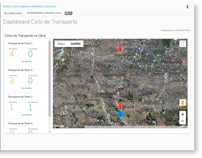This screenshot has width=202, height=158.
Task: Open Ver detalhes for Transporte de Teste 2
Action: [26, 88]
